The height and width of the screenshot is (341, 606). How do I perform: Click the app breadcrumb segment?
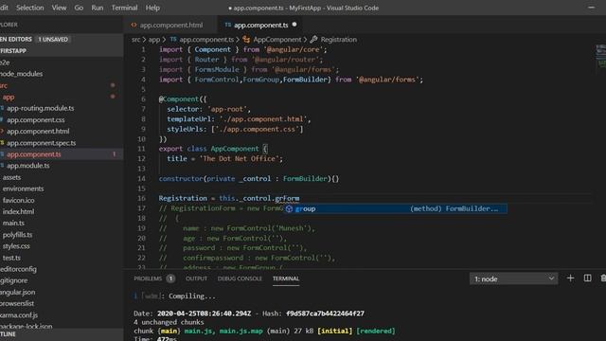pyautogui.click(x=153, y=40)
